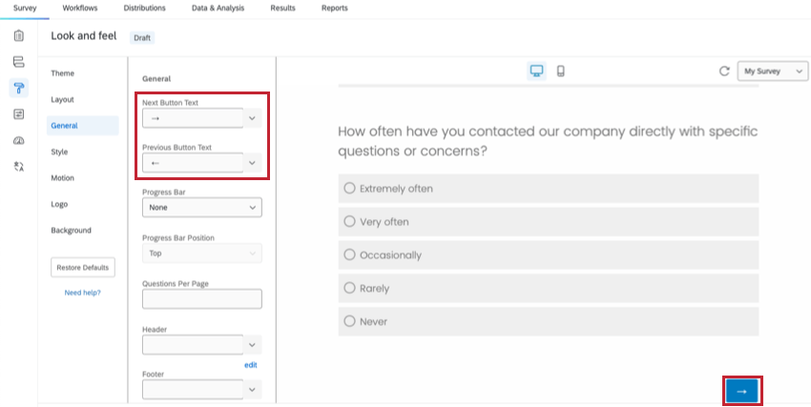Click the Restore Defaults button

coord(83,267)
